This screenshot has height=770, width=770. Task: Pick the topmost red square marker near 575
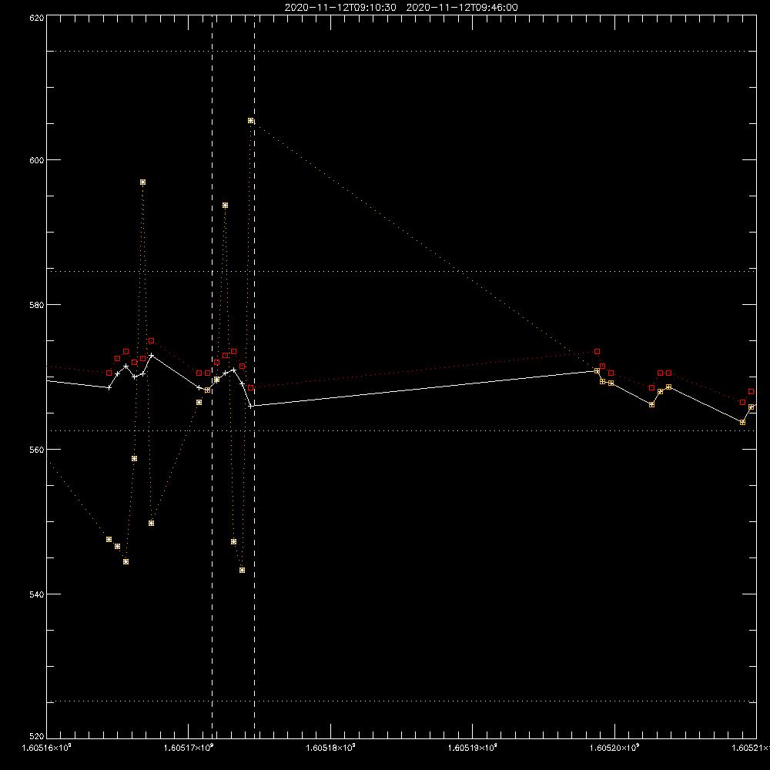(x=151, y=341)
